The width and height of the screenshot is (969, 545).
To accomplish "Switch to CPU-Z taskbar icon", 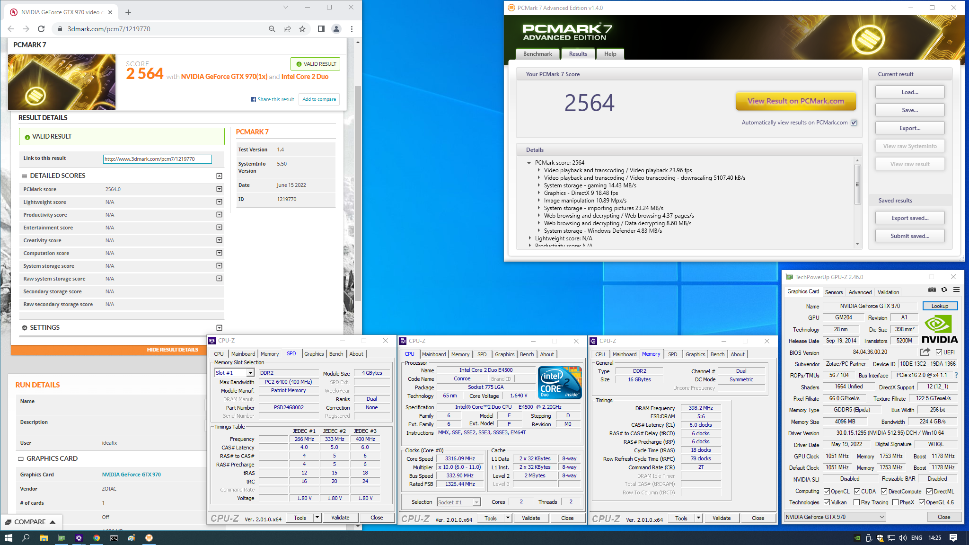I will point(79,538).
